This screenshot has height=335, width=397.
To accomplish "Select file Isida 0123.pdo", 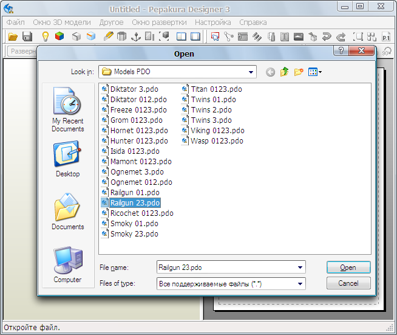I will pos(131,151).
